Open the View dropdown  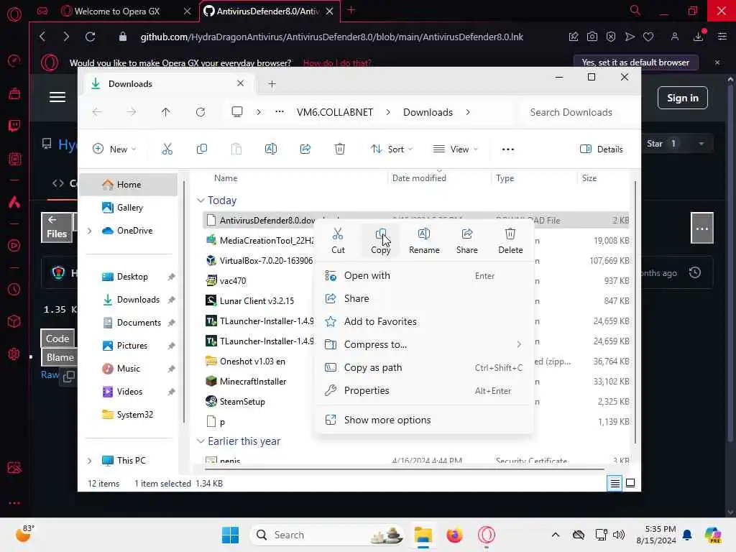(455, 149)
